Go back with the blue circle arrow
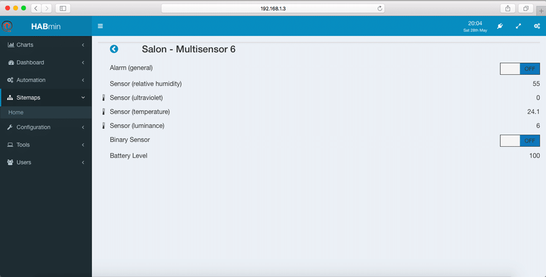 (x=114, y=49)
